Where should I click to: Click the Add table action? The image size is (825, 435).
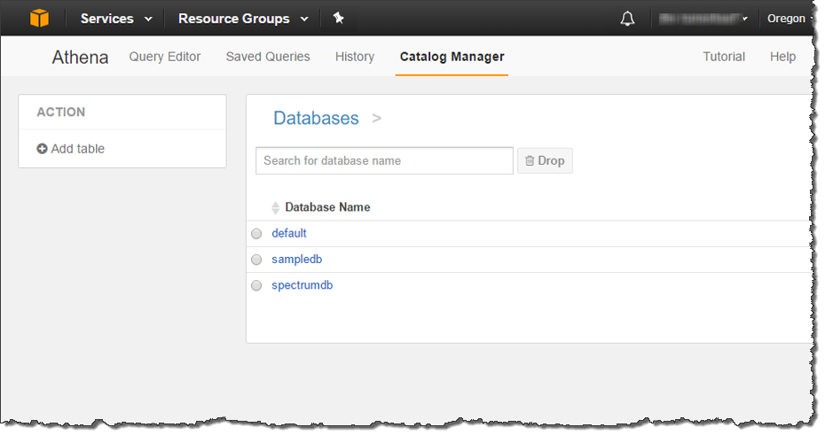pyautogui.click(x=71, y=149)
